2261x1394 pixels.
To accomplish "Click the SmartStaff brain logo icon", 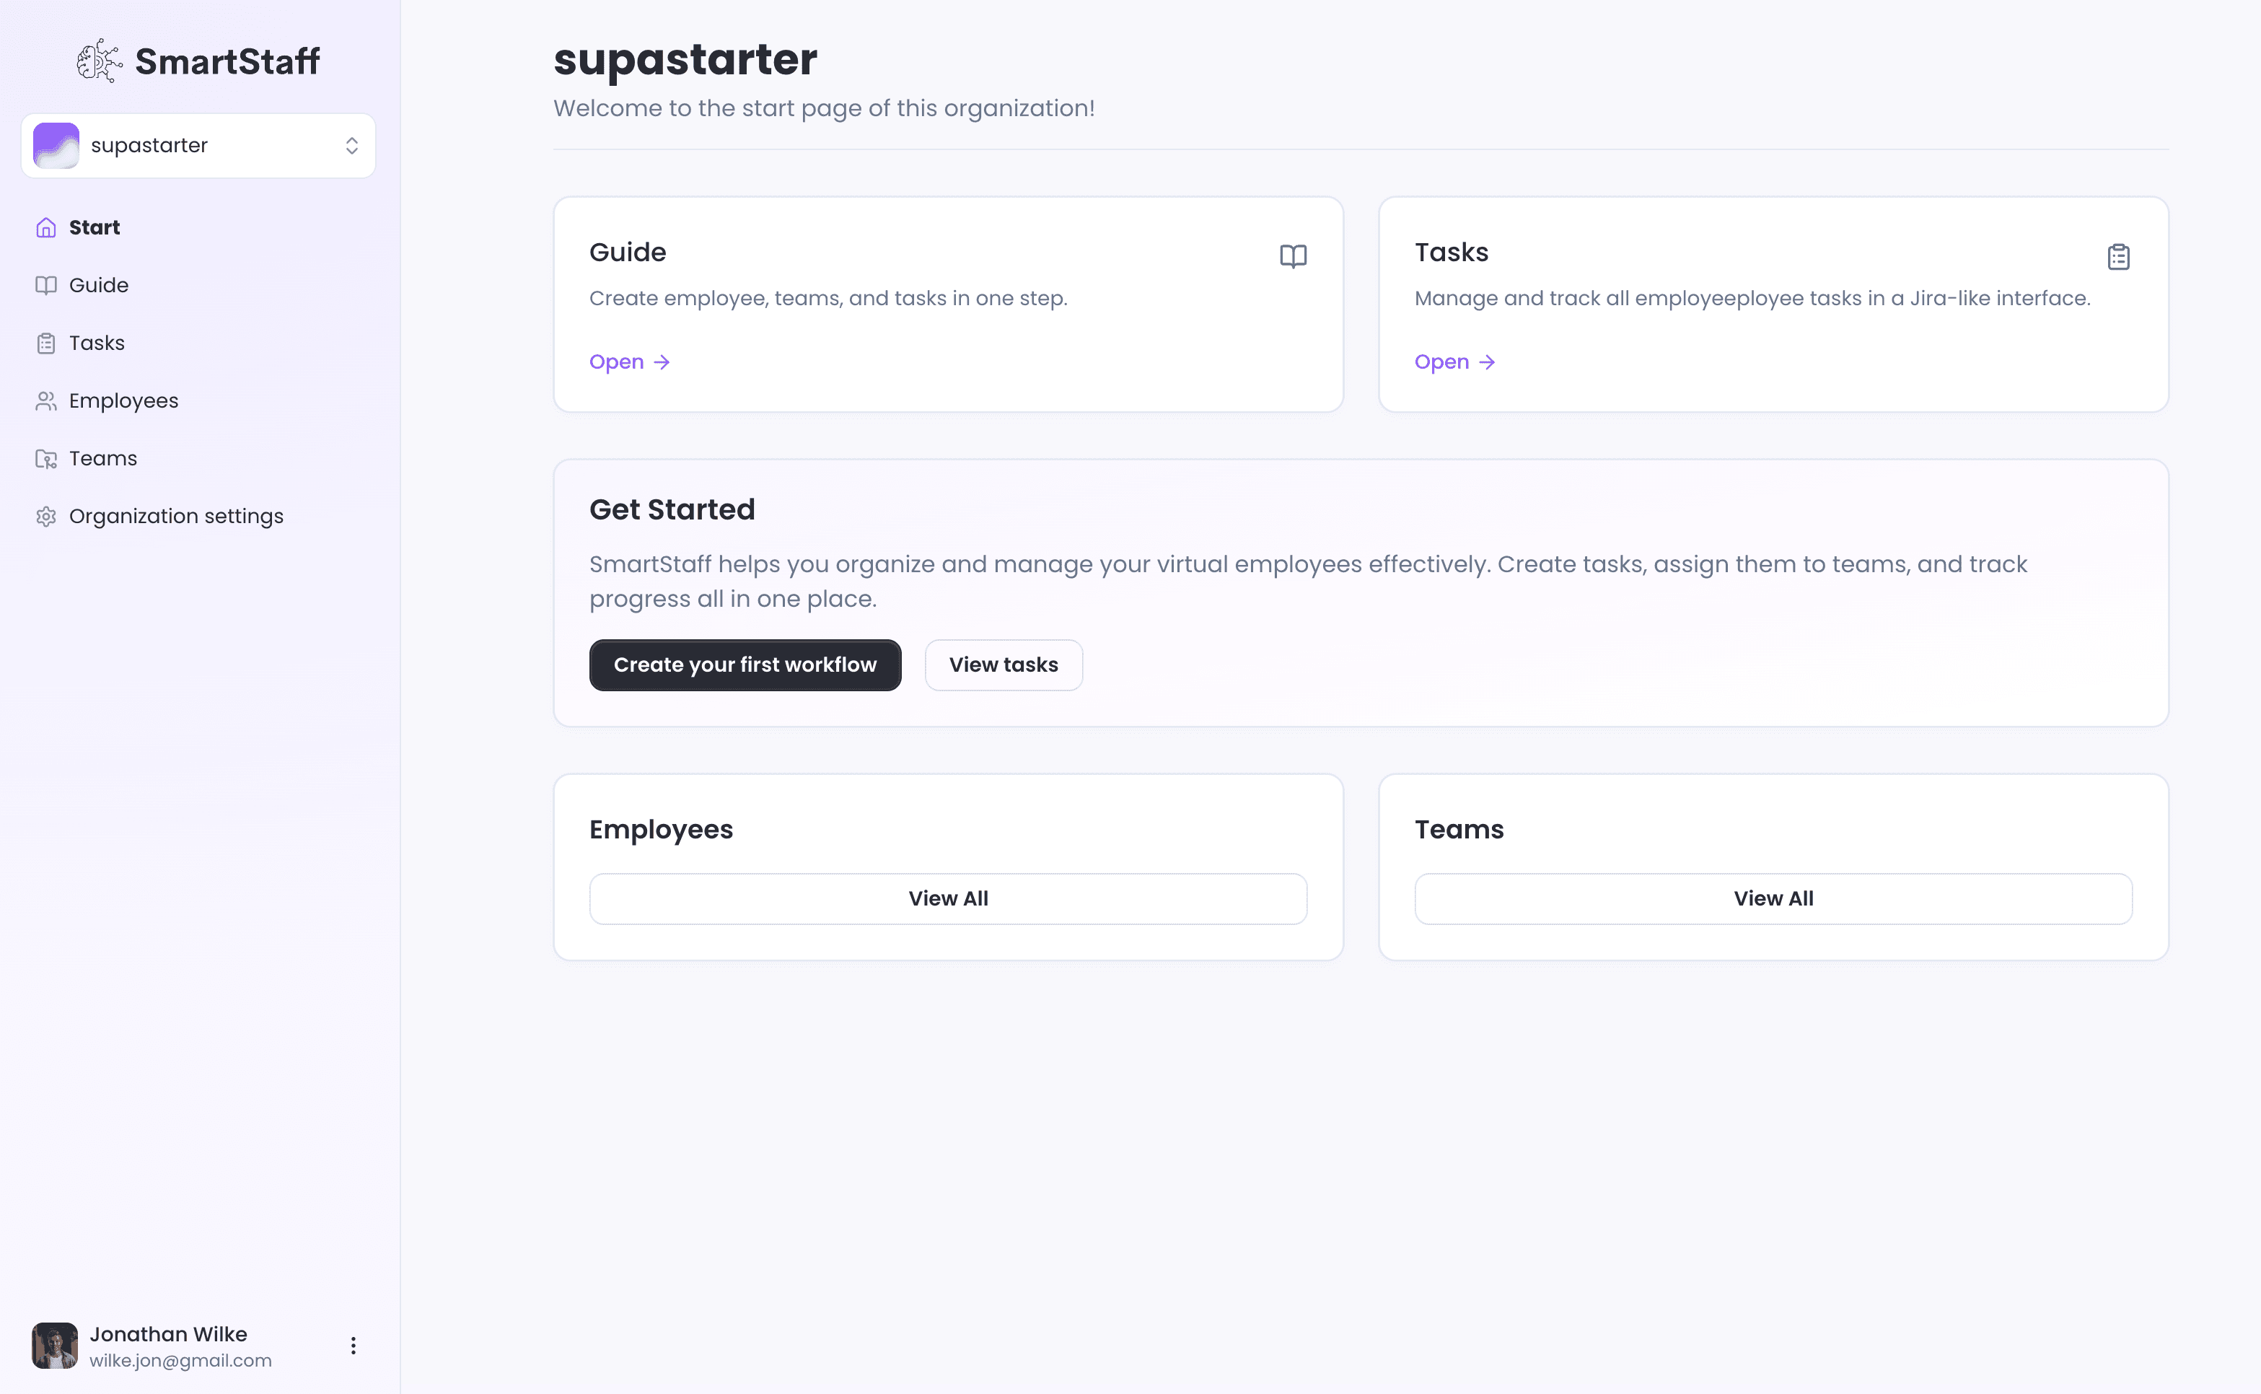I will (99, 61).
